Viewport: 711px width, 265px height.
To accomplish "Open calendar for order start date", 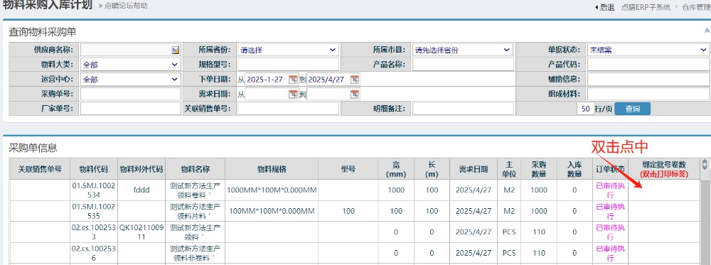I will [294, 80].
